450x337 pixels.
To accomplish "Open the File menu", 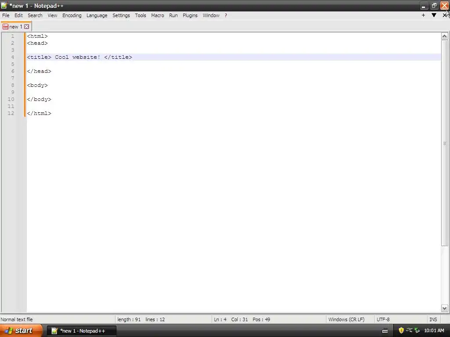I will [x=6, y=15].
